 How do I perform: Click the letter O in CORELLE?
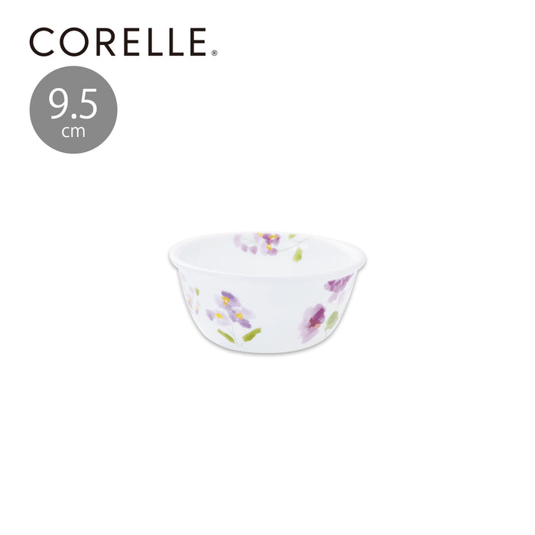(x=74, y=42)
